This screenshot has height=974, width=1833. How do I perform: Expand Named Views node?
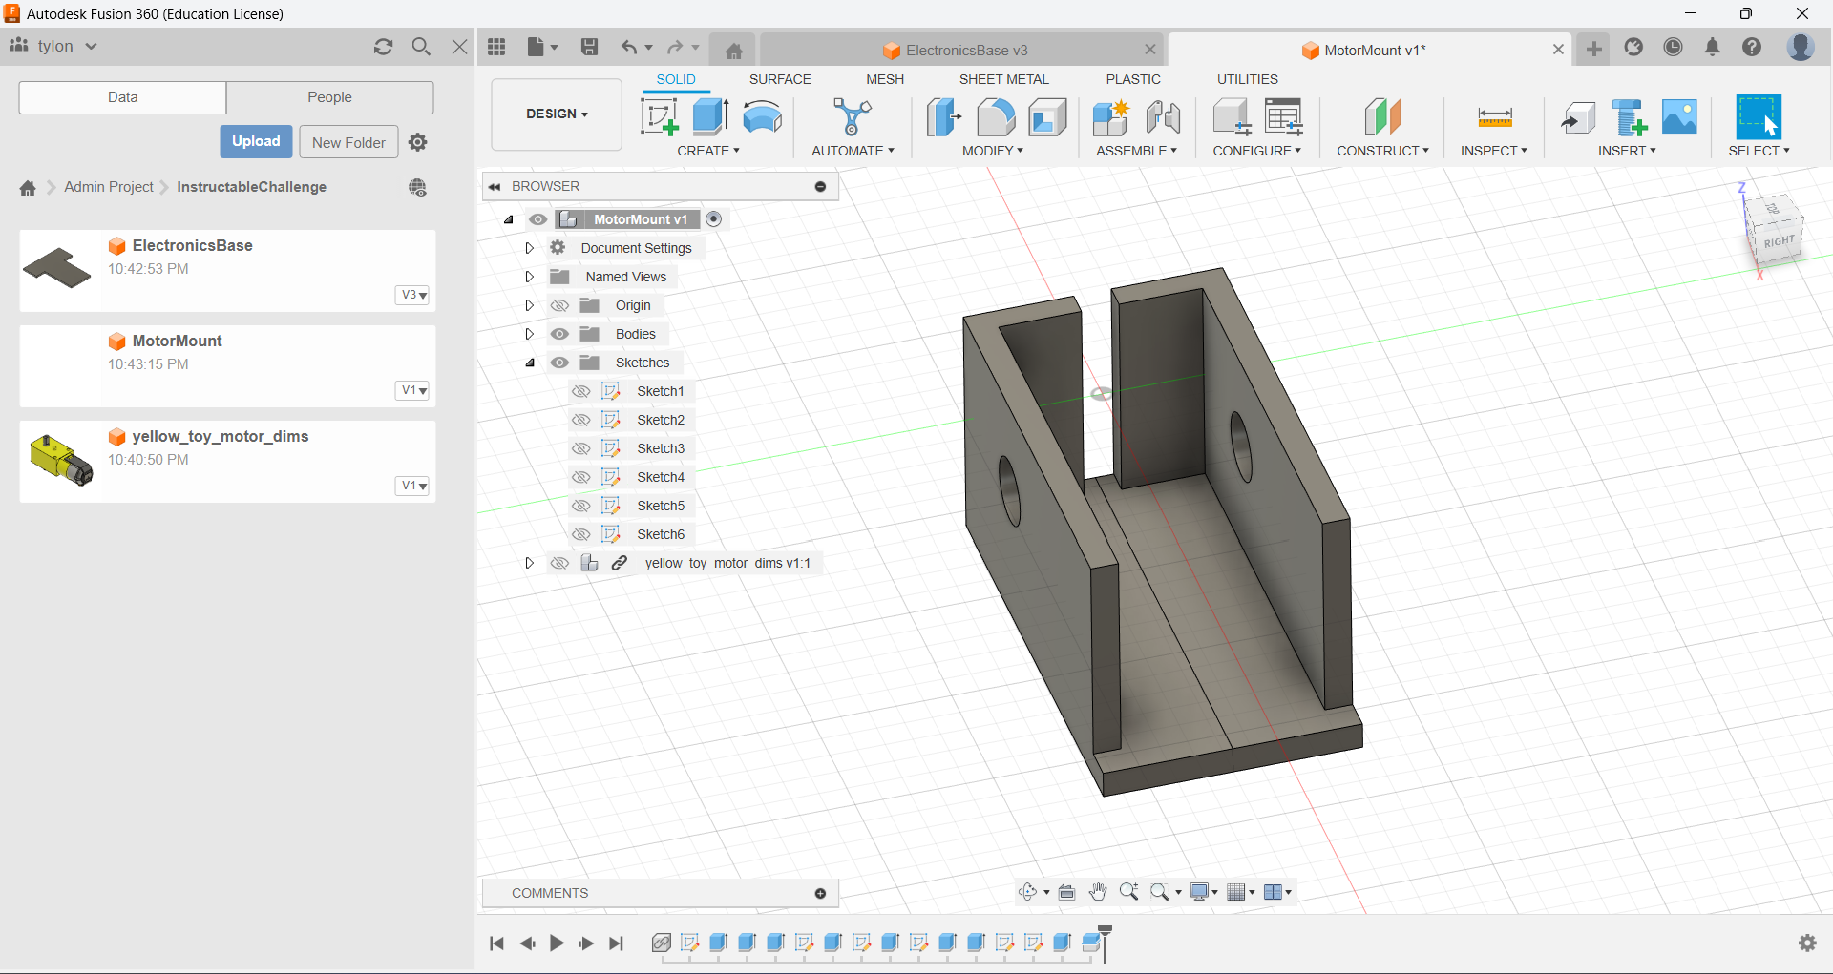click(529, 277)
